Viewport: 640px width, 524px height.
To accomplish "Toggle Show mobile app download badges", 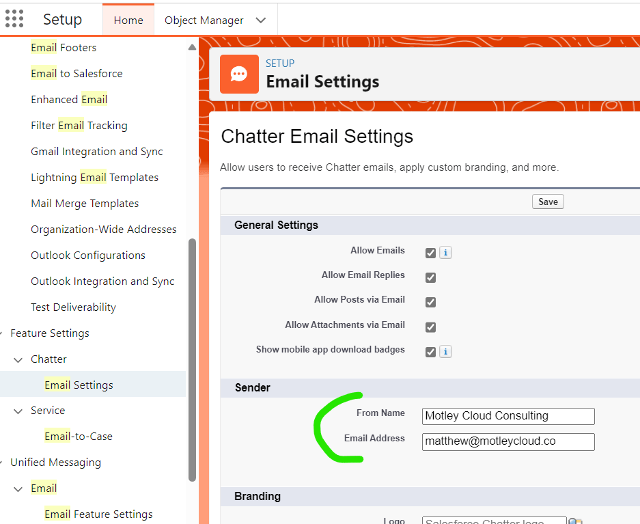I will [x=430, y=351].
